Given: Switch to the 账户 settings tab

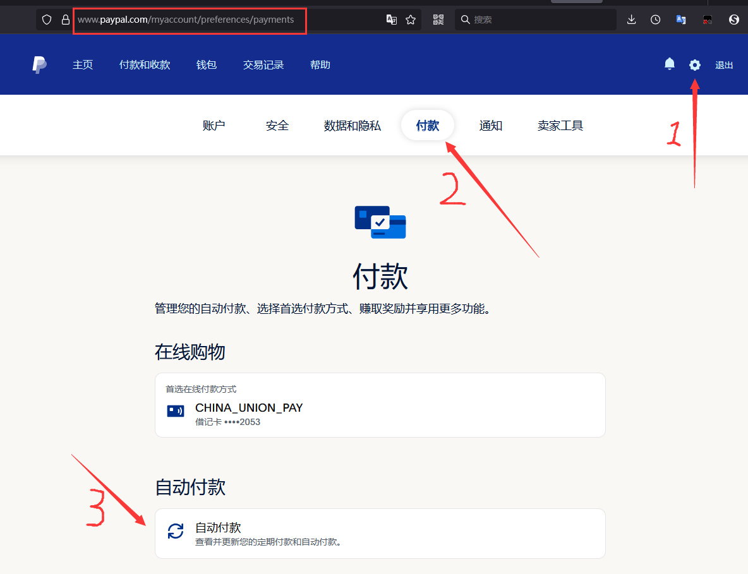Looking at the screenshot, I should (214, 126).
